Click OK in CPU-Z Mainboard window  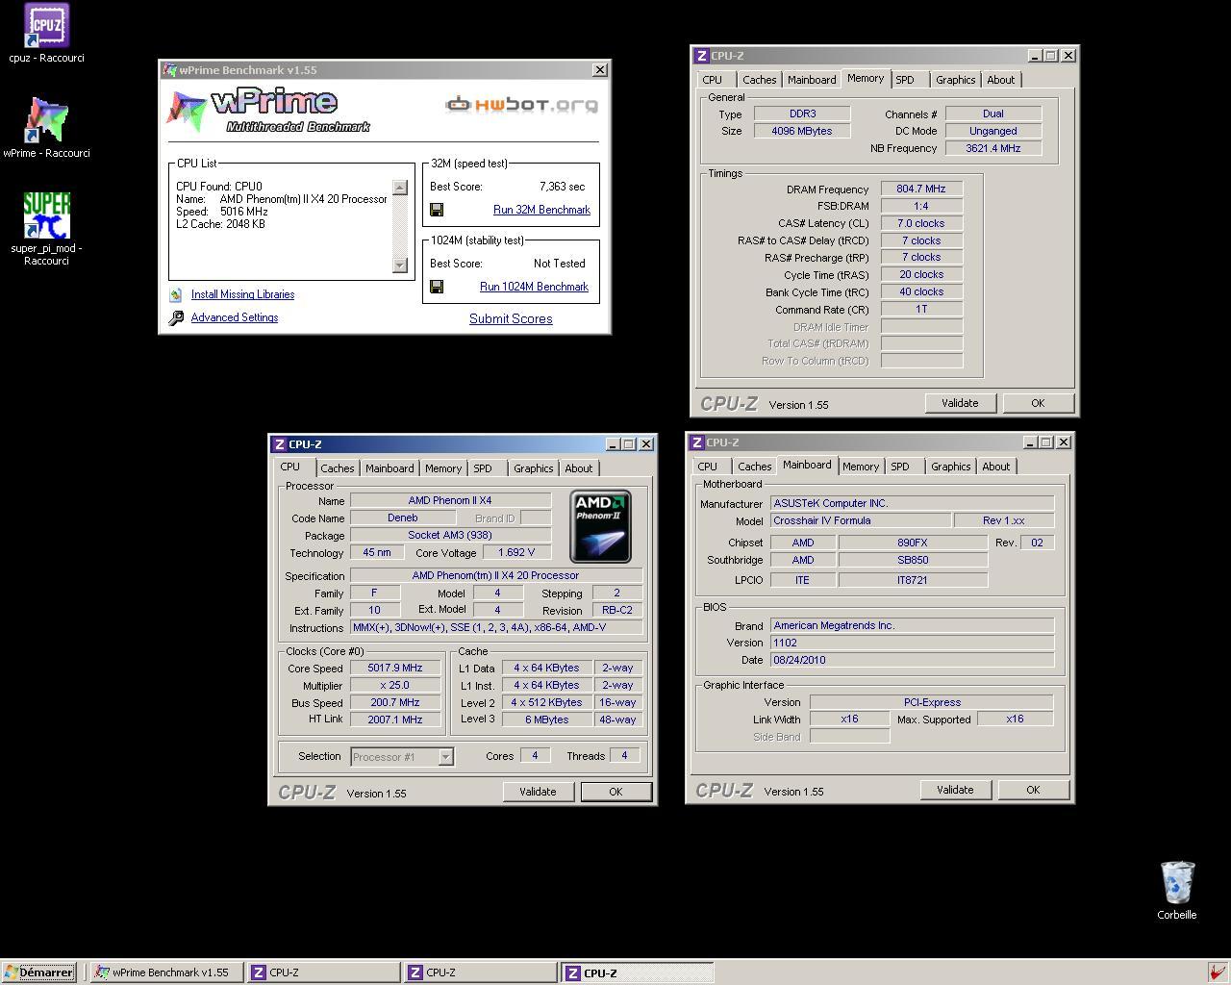click(x=1033, y=790)
